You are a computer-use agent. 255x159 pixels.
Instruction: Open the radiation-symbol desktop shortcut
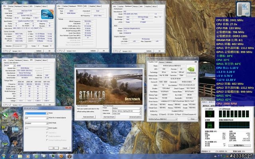(15, 144)
